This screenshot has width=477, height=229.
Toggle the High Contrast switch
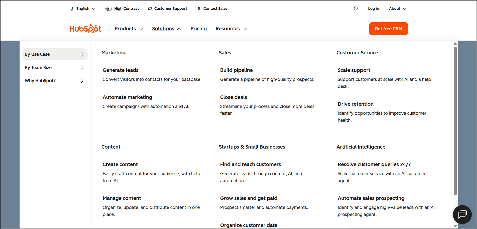click(108, 9)
